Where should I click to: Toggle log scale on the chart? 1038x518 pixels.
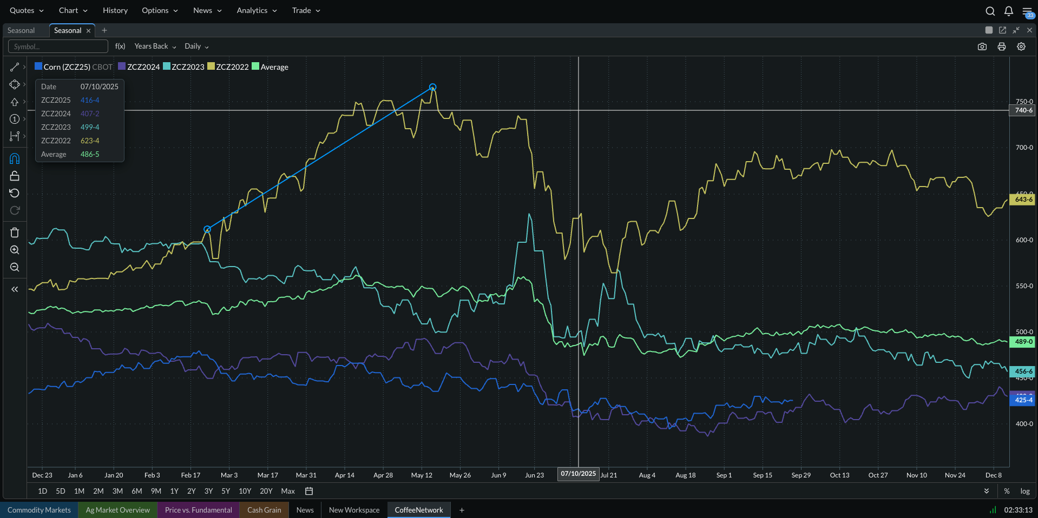1025,491
